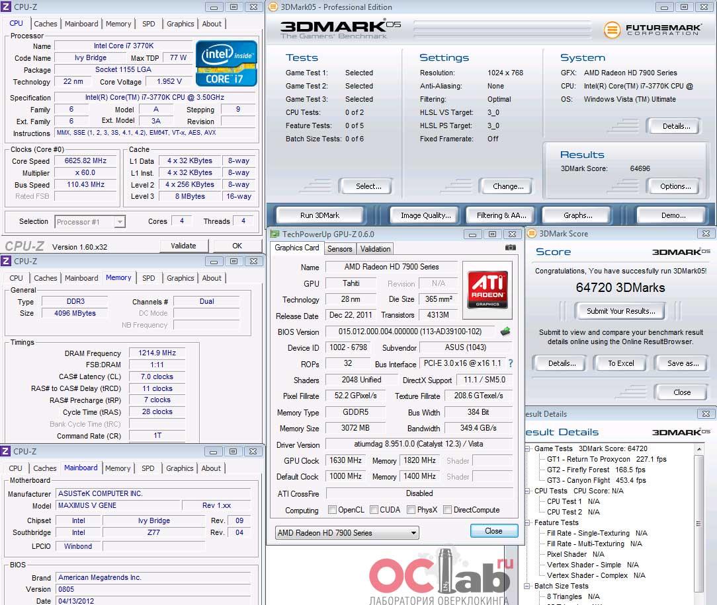Select Fill Rate - Single-Texturing row
Screen dimensions: 717x605
(x=597, y=533)
